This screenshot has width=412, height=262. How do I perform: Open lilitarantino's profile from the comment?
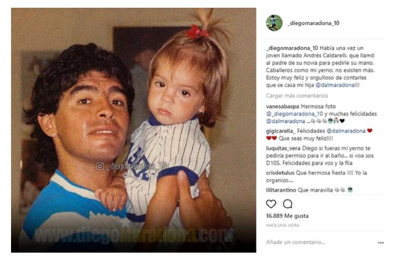tap(281, 190)
